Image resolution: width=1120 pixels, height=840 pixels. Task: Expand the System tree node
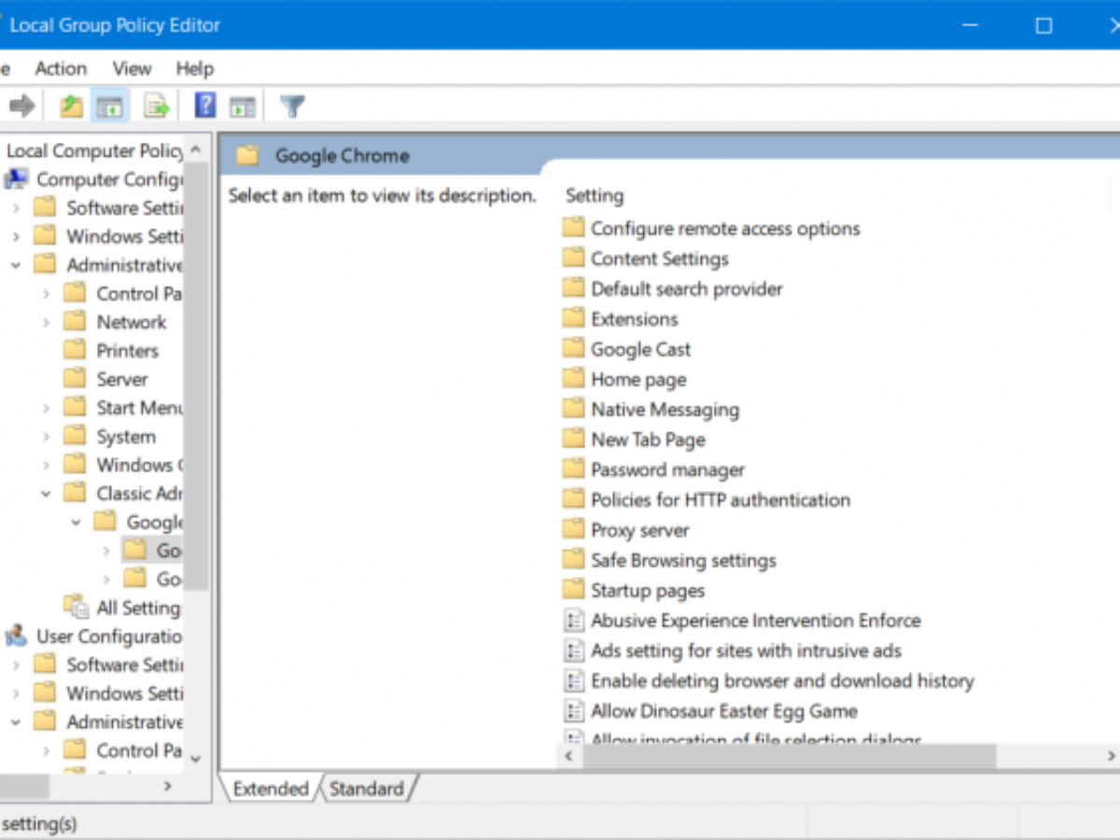coord(46,437)
